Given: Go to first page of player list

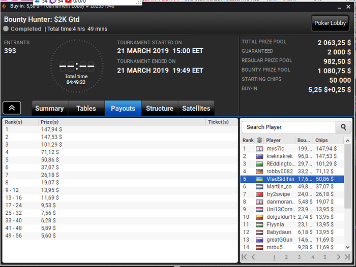Looking at the screenshot, I should pos(244,257).
